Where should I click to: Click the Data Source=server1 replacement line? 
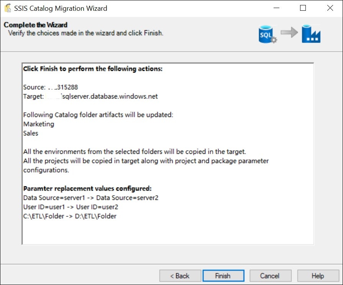[x=90, y=198]
